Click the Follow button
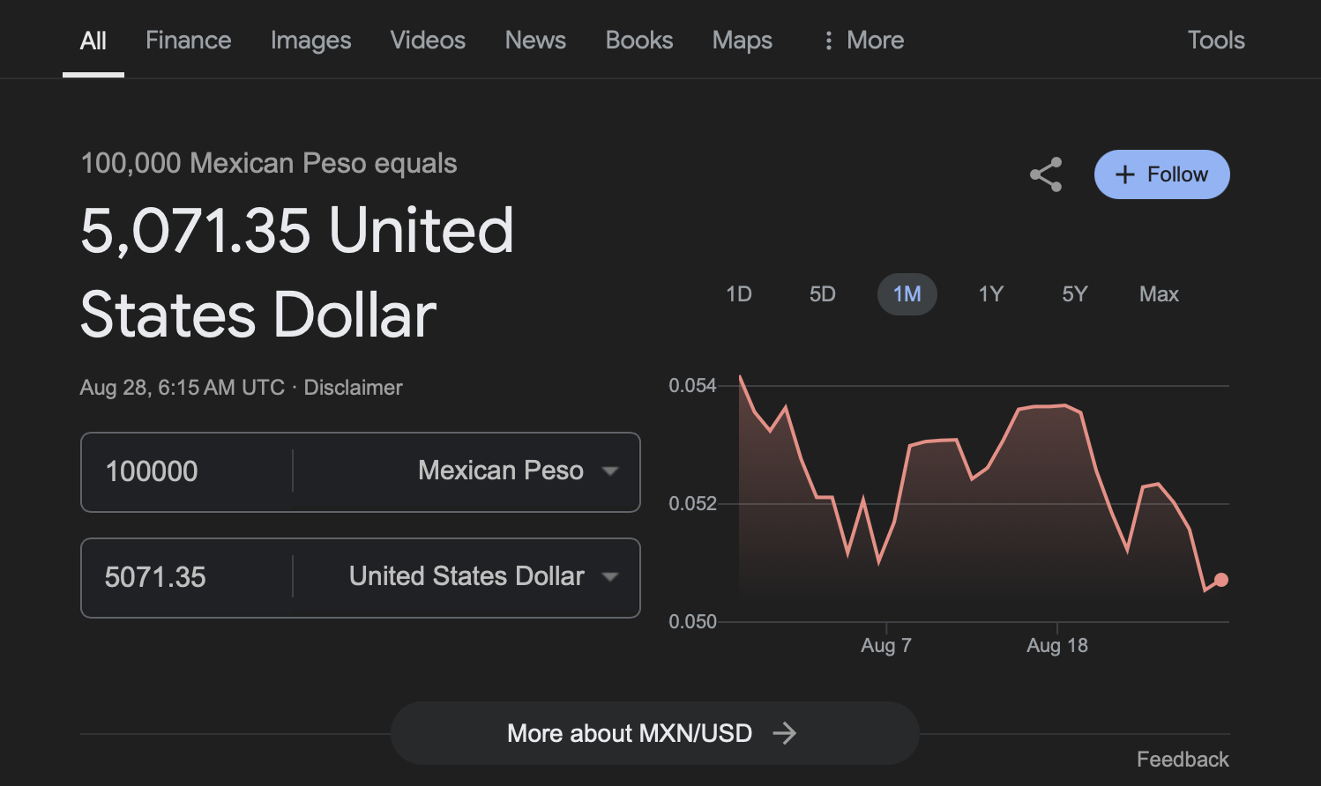Viewport: 1321px width, 786px height. tap(1161, 174)
